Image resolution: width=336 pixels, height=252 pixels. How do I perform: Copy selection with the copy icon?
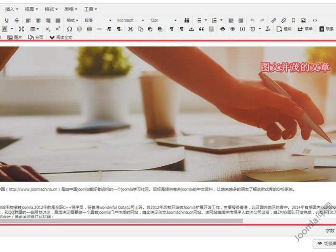pos(140,29)
